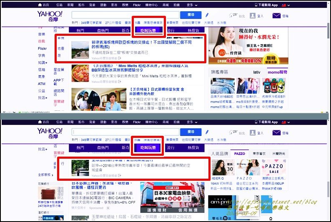Open 字典 link in upper left sidebar
The width and height of the screenshot is (331, 222).
coord(42,56)
